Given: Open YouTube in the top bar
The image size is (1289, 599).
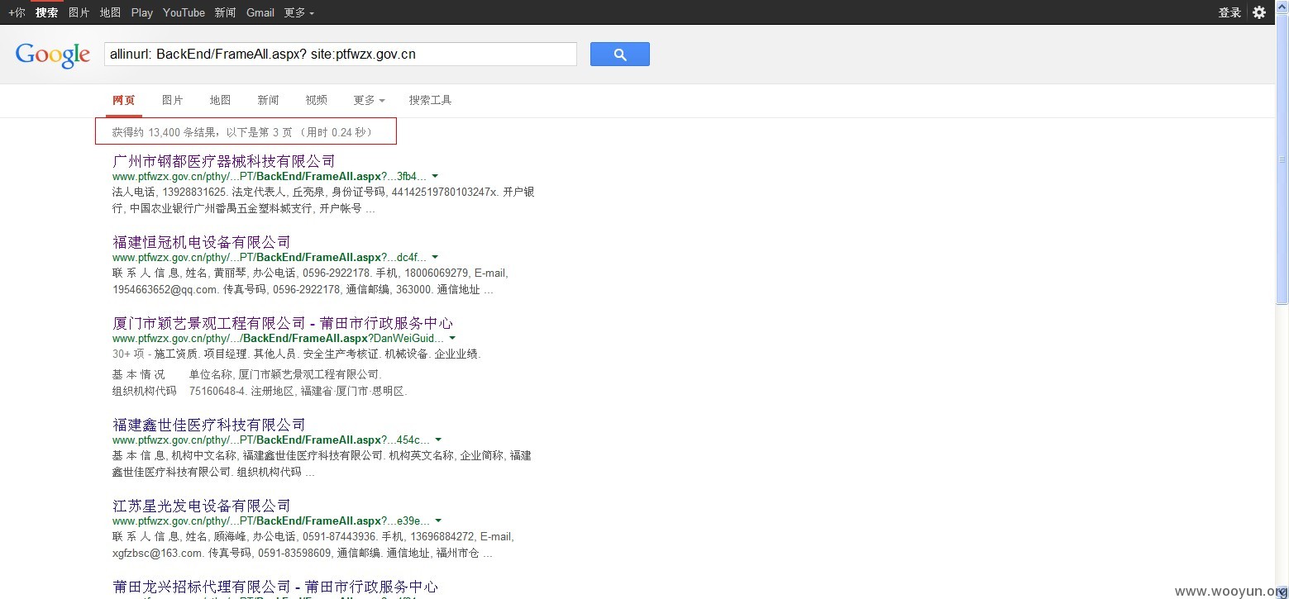Looking at the screenshot, I should coord(184,12).
